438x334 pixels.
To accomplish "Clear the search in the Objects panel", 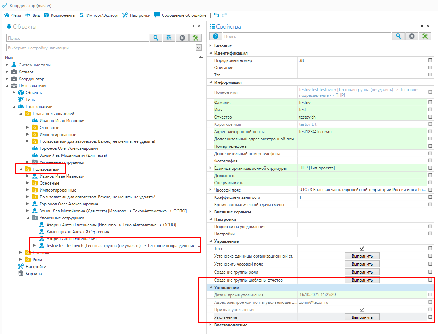I will click(x=182, y=38).
